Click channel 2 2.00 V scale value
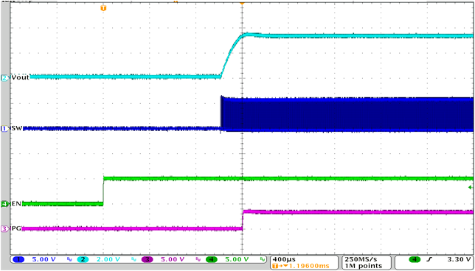Image resolution: width=475 pixels, height=271 pixels. (x=109, y=259)
